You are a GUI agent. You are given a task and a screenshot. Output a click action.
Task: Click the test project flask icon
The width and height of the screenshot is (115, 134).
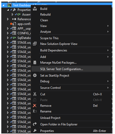[x=10, y=5]
